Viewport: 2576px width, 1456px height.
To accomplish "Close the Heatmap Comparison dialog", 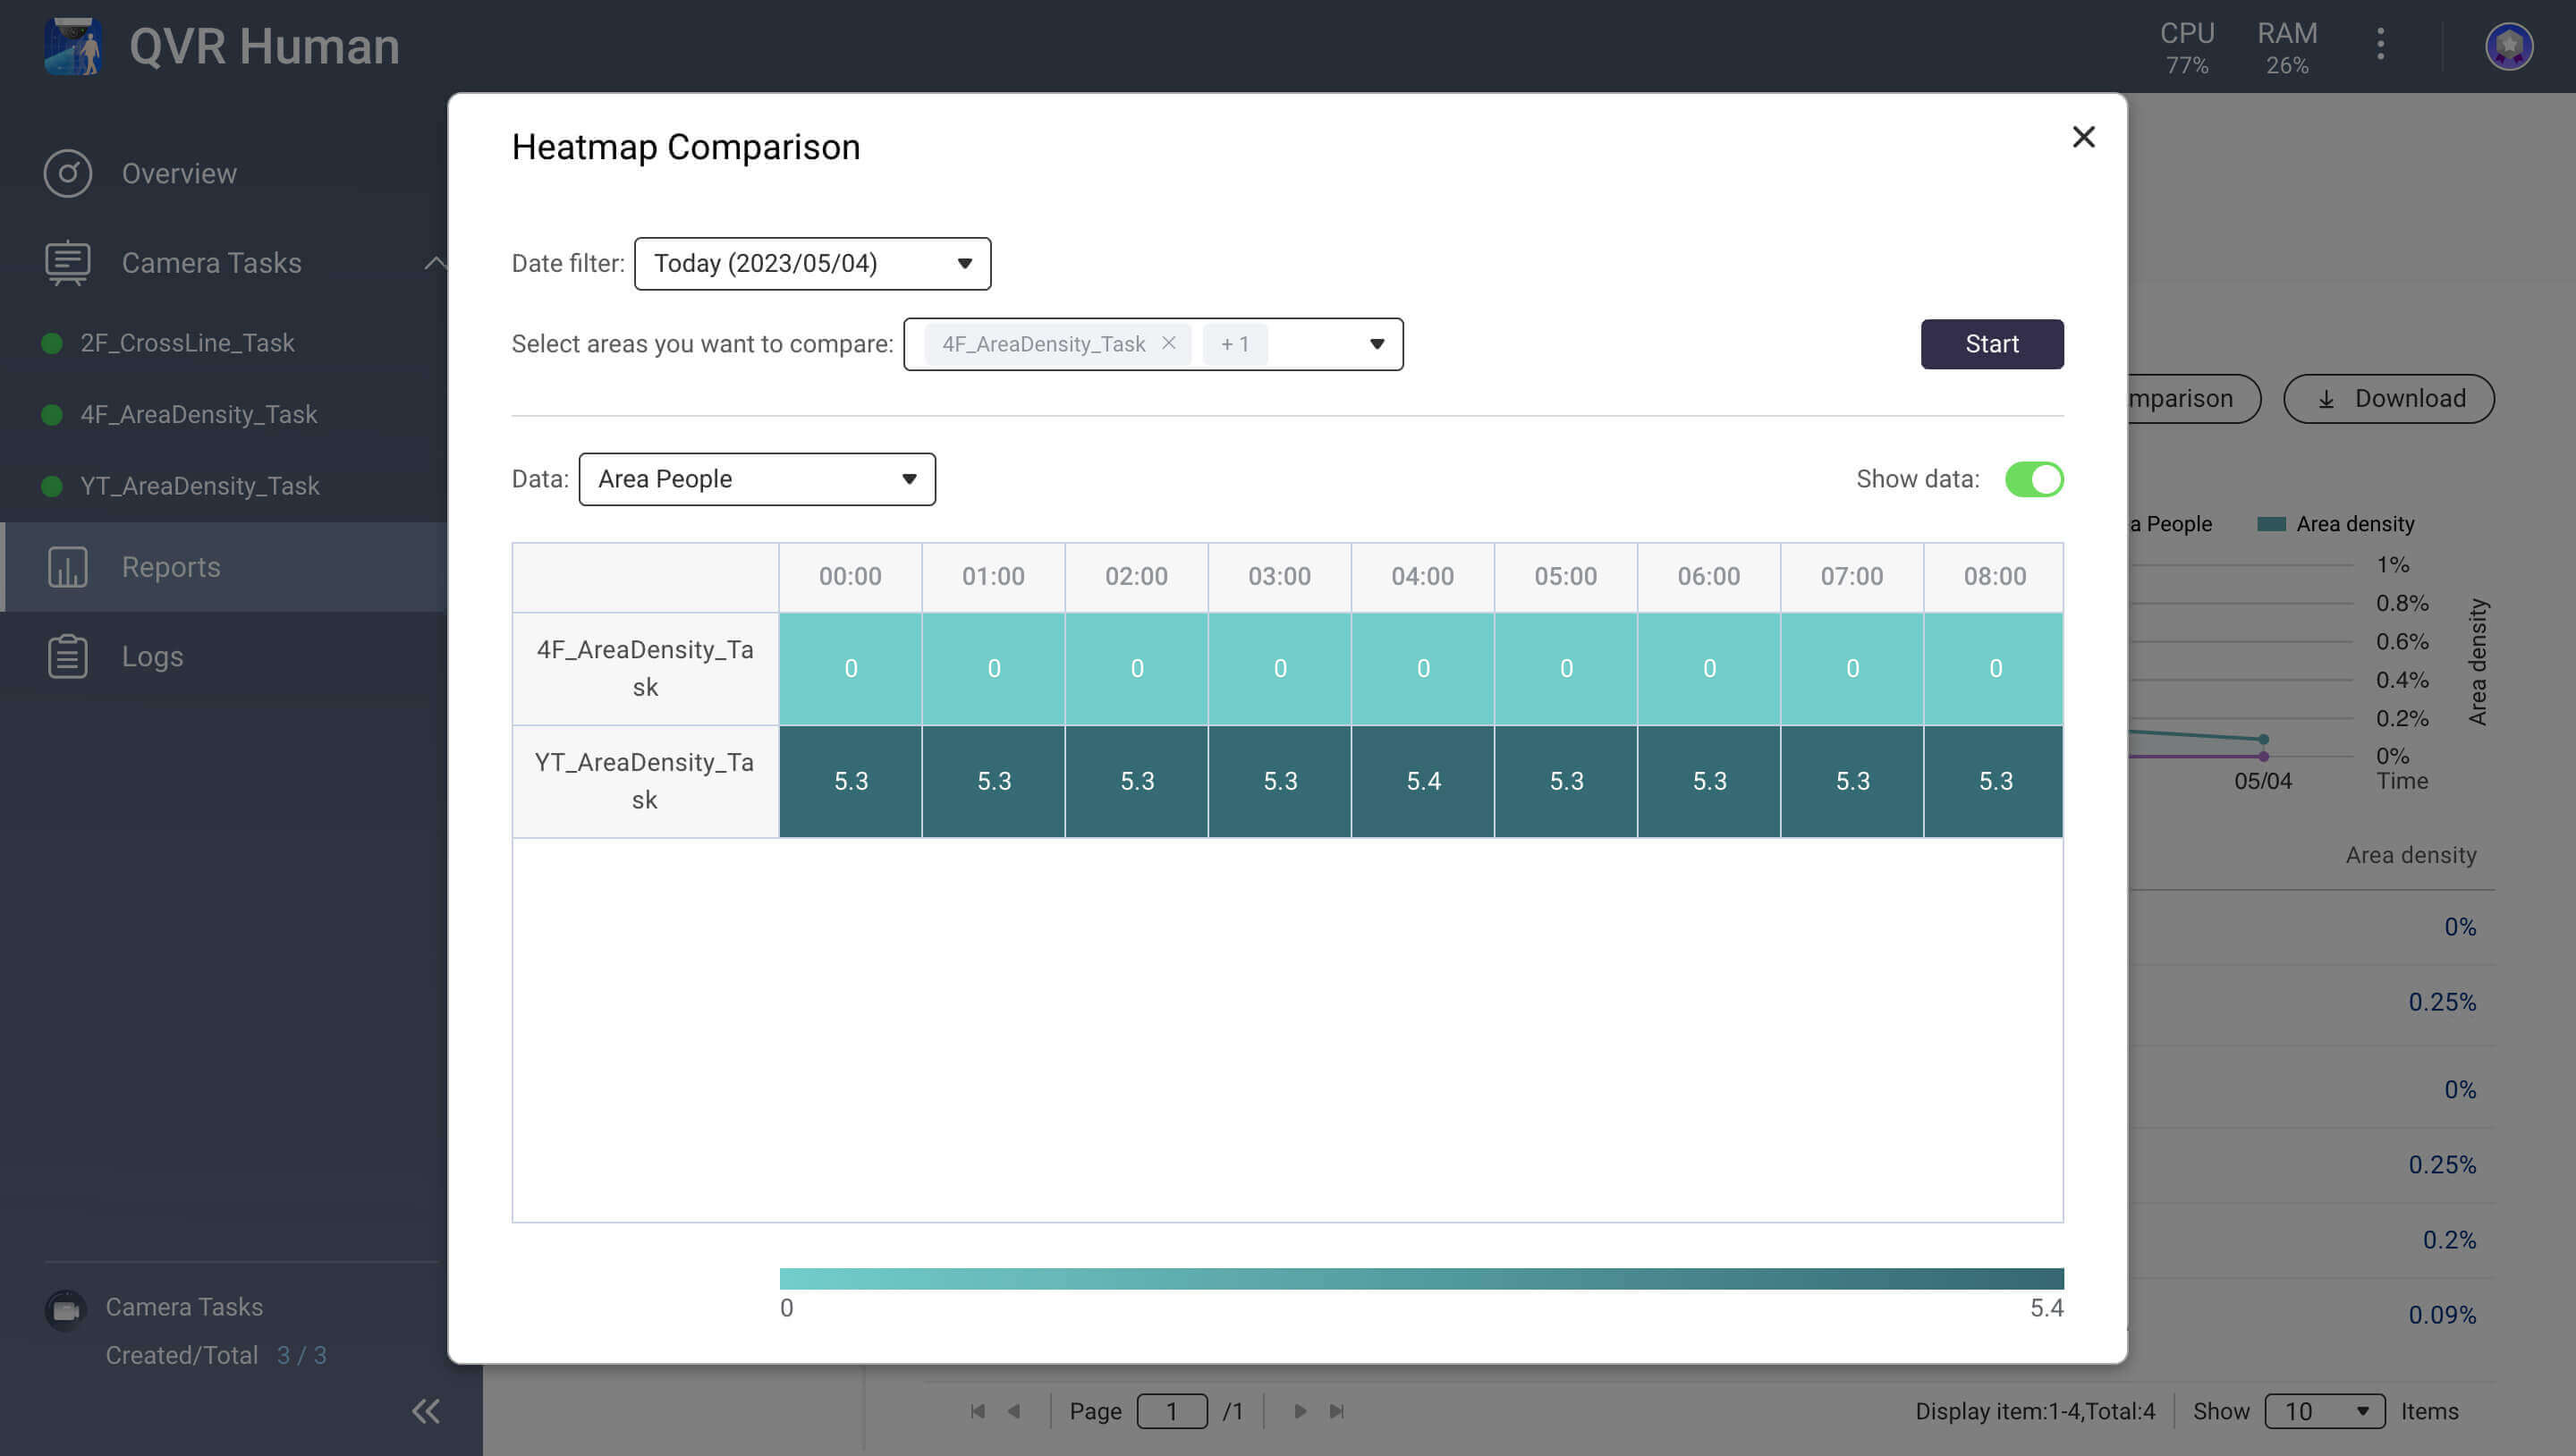I will 2083,137.
